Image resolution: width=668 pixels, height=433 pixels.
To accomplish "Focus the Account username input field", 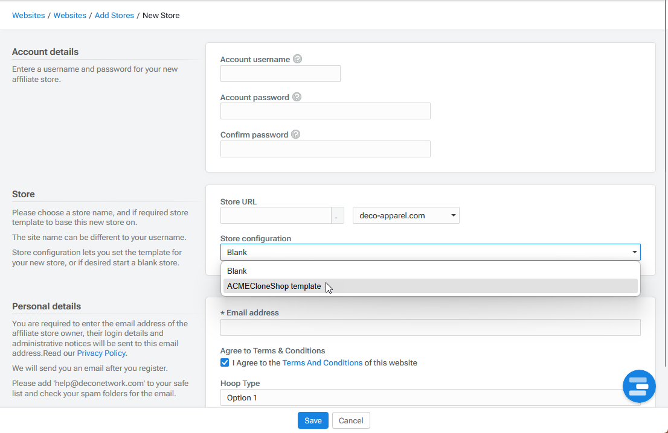I will [280, 74].
